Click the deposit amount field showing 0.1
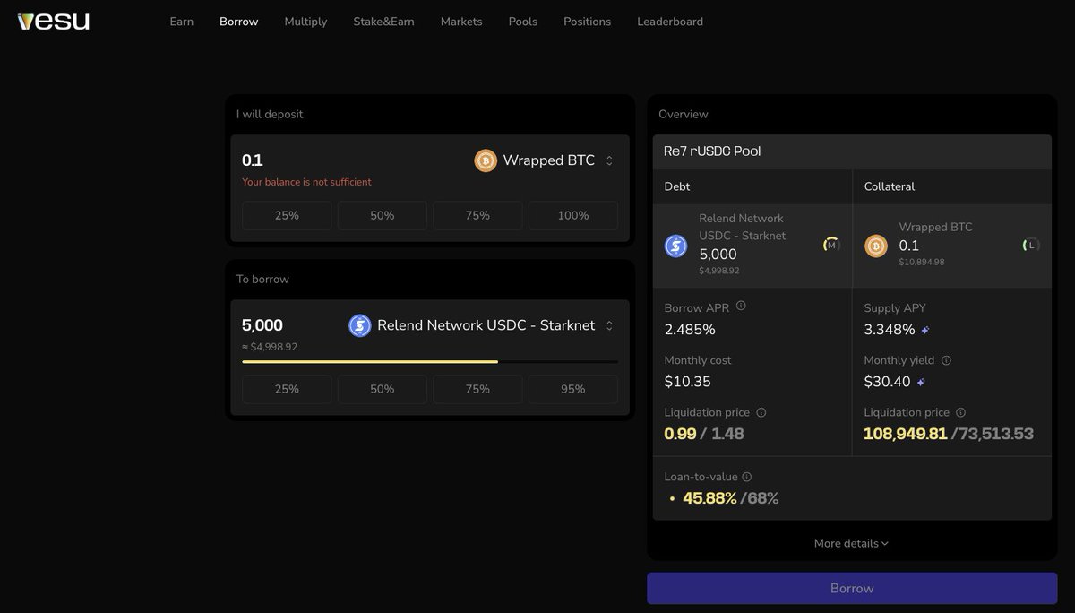Screen dimensions: 1075x613 pyautogui.click(x=253, y=160)
